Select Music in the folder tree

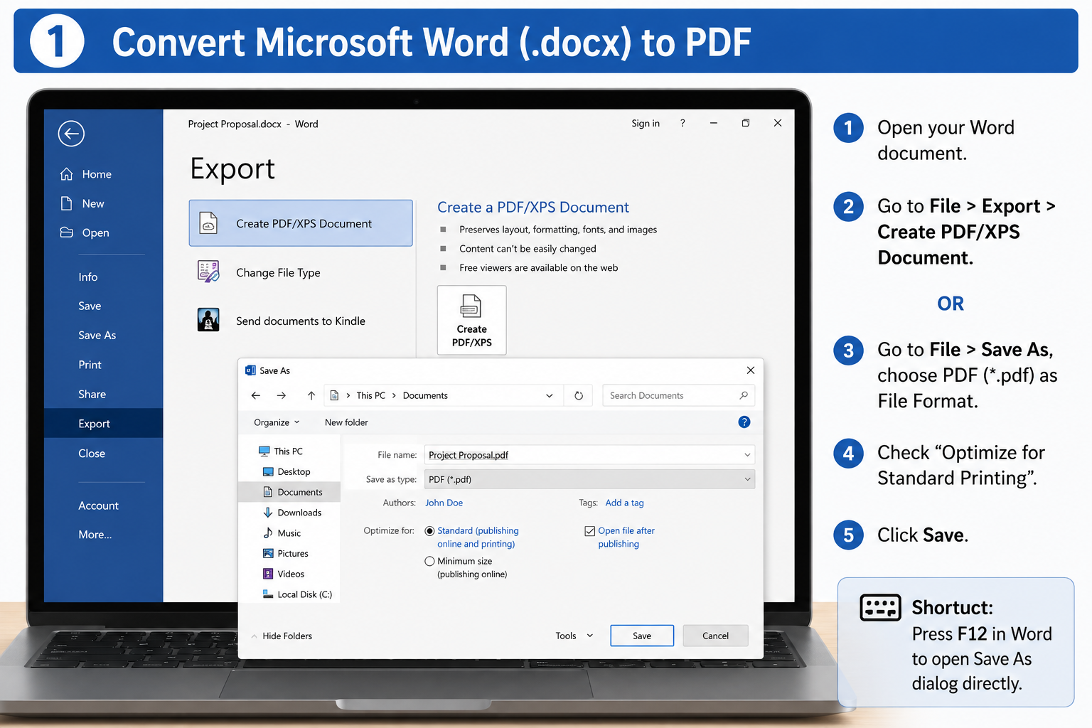click(282, 532)
